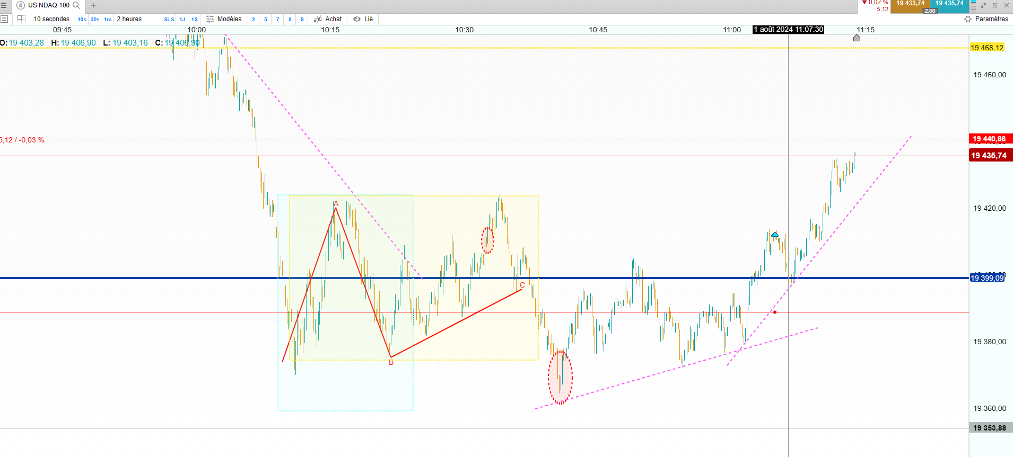Open the hamburger menu icon at top left

pyautogui.click(x=4, y=5)
